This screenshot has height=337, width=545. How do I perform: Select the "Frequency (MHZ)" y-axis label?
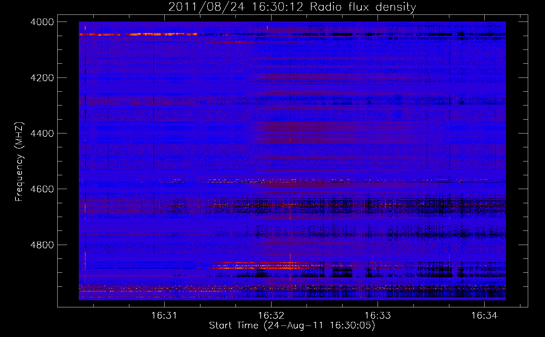pyautogui.click(x=19, y=162)
